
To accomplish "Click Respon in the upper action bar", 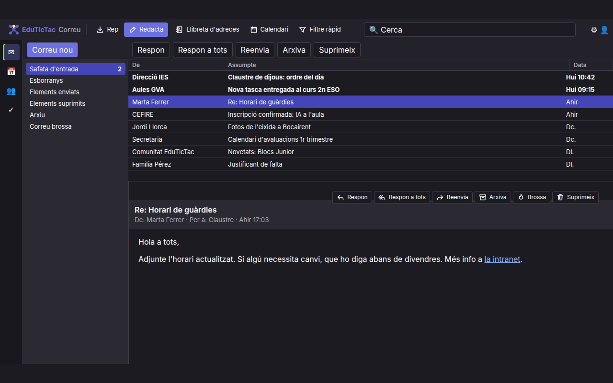I will (x=151, y=50).
